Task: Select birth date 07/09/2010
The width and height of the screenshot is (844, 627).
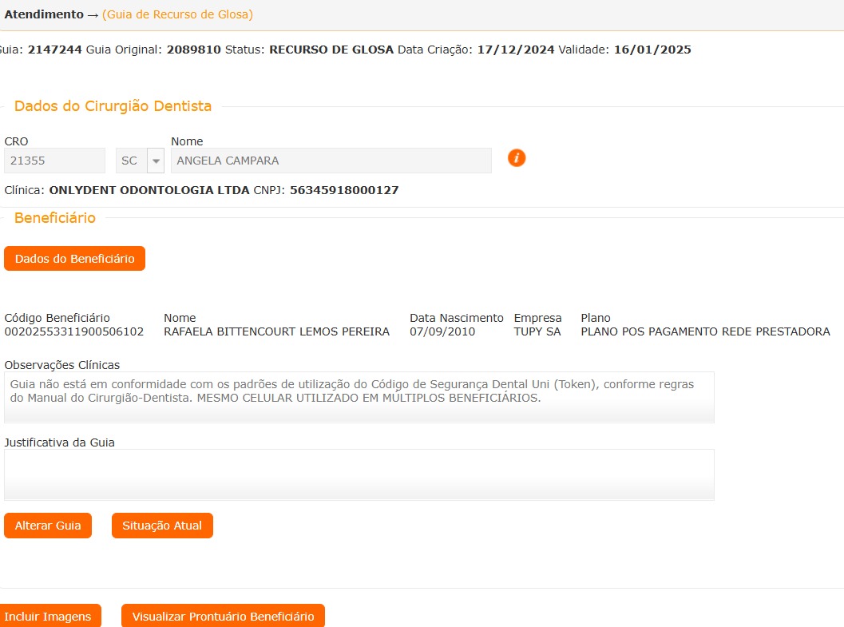Action: [x=442, y=331]
